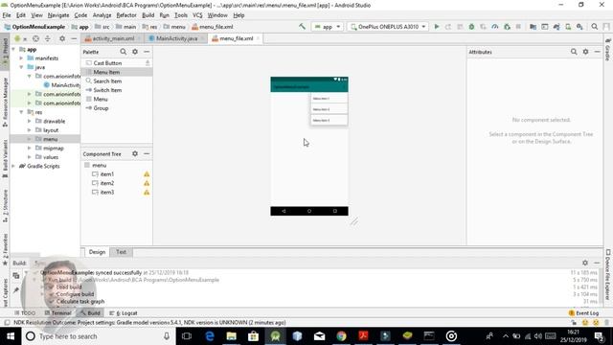Expand the values folder
This screenshot has height=345, width=613.
tap(30, 157)
